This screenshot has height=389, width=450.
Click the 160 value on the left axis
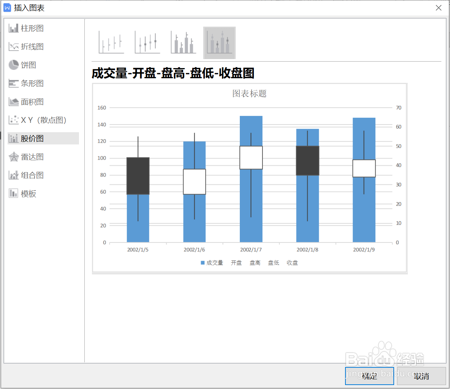point(102,108)
